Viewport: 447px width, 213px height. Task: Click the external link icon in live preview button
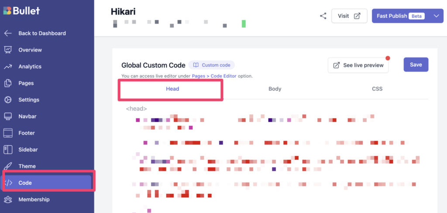tap(337, 65)
